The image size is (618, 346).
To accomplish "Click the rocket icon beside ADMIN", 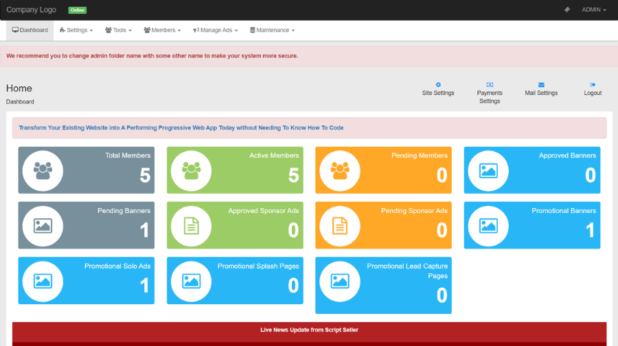I will 567,10.
